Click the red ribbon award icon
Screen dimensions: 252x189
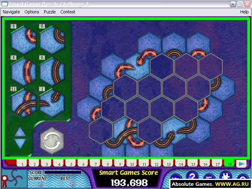4,181
